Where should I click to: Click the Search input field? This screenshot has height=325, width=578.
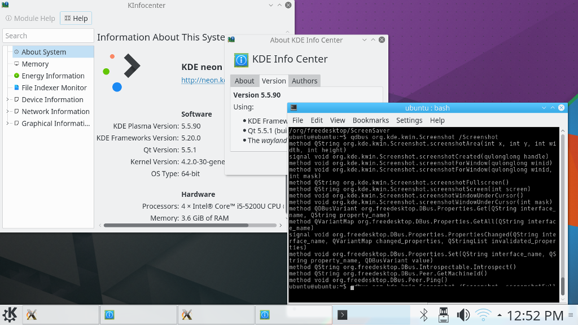47,36
